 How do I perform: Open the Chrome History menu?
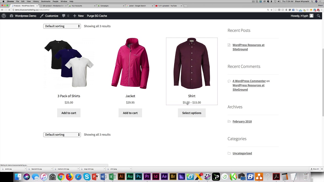(36, 1)
